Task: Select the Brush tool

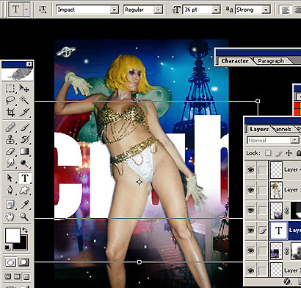Action: 24,127
